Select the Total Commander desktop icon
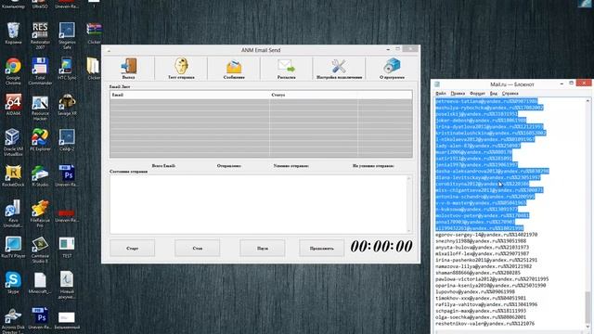 point(40,71)
